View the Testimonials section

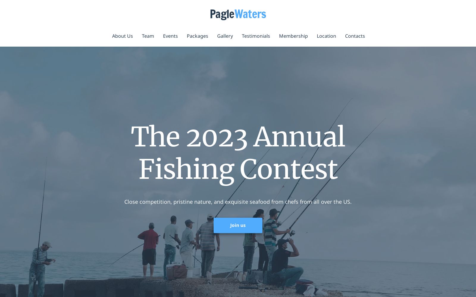[x=256, y=36]
